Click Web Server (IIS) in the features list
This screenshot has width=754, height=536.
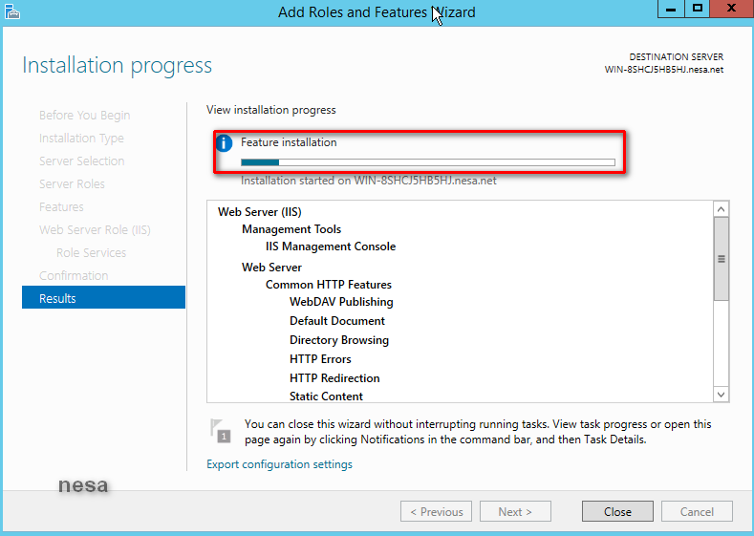click(x=260, y=212)
